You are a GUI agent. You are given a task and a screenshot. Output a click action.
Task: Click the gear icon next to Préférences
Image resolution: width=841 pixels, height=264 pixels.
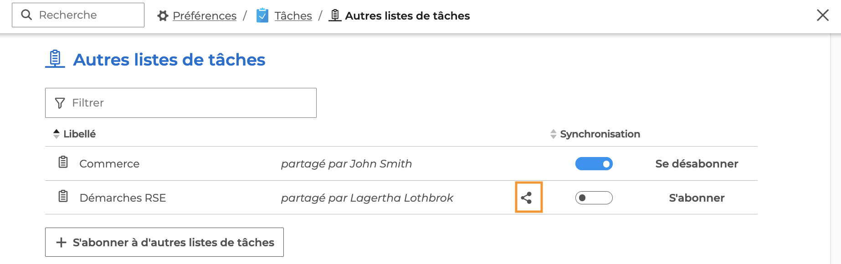[163, 16]
